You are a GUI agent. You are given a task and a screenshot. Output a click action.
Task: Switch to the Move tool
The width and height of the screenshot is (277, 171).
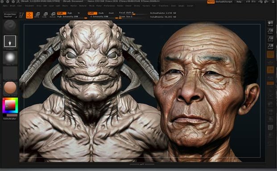[x=37, y=15]
